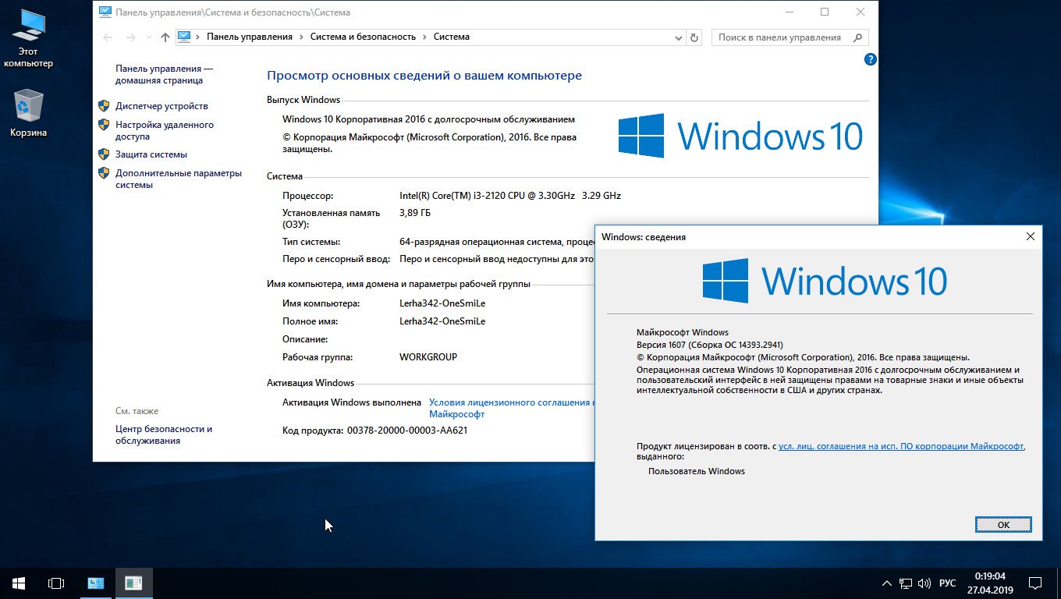1061x599 pixels.
Task: Click the shield icon beside Настройка удаленного доступа
Action: pyautogui.click(x=104, y=124)
